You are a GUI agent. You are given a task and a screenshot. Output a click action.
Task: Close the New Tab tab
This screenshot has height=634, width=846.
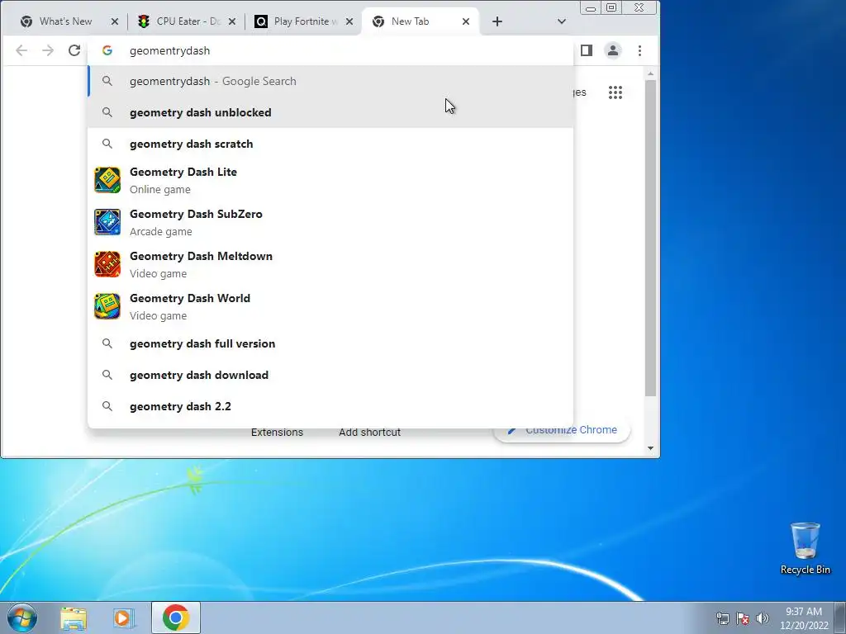coord(466,21)
